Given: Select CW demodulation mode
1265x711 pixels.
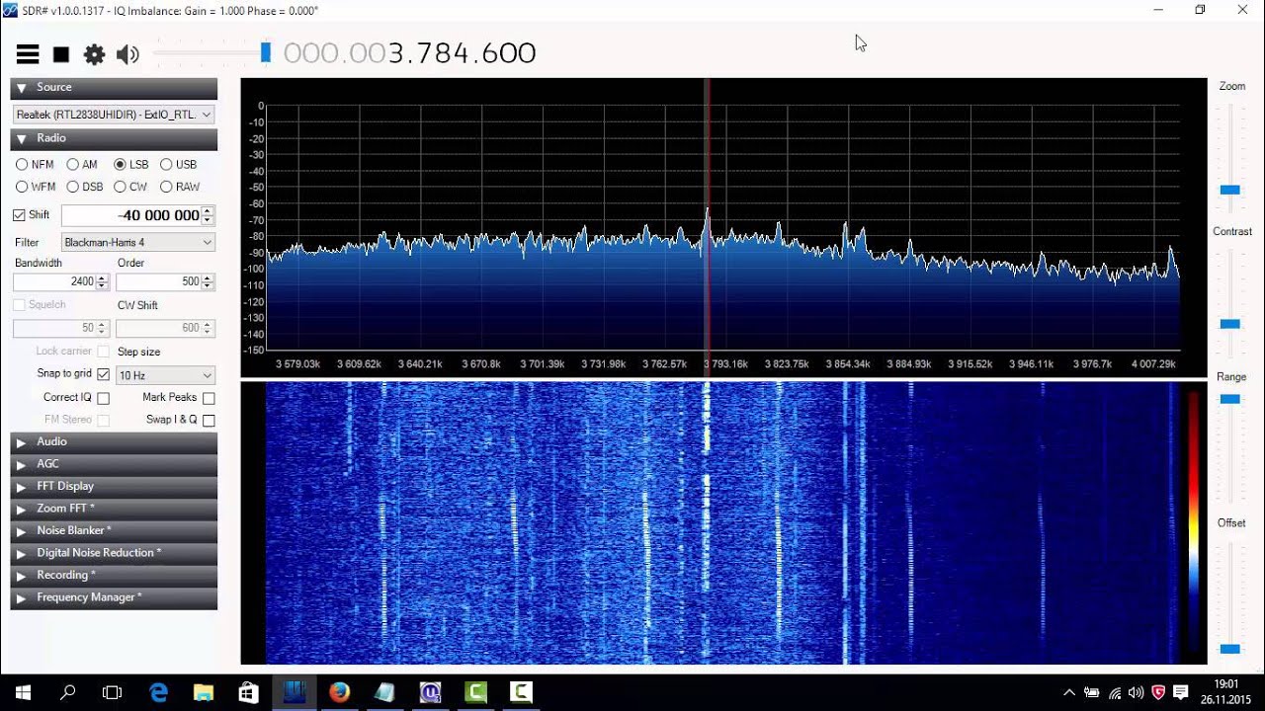Looking at the screenshot, I should 120,187.
